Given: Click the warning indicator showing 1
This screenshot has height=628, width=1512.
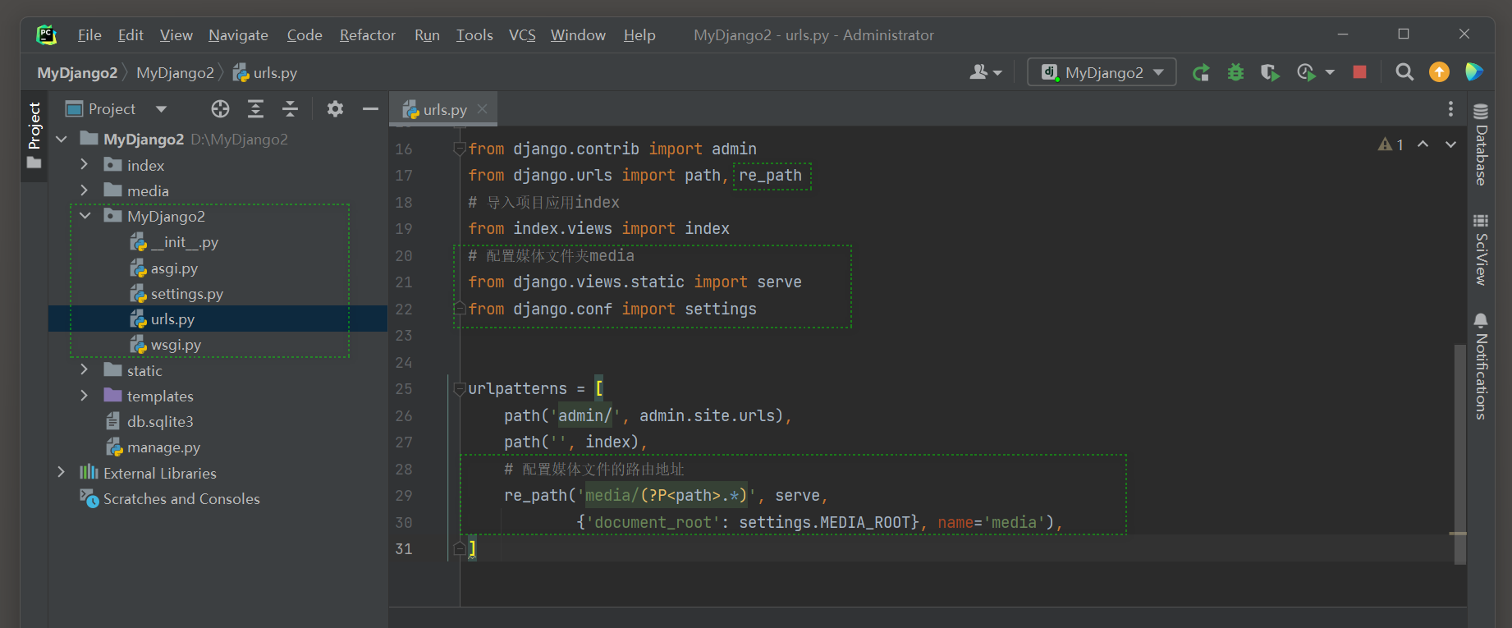Looking at the screenshot, I should (x=1391, y=144).
